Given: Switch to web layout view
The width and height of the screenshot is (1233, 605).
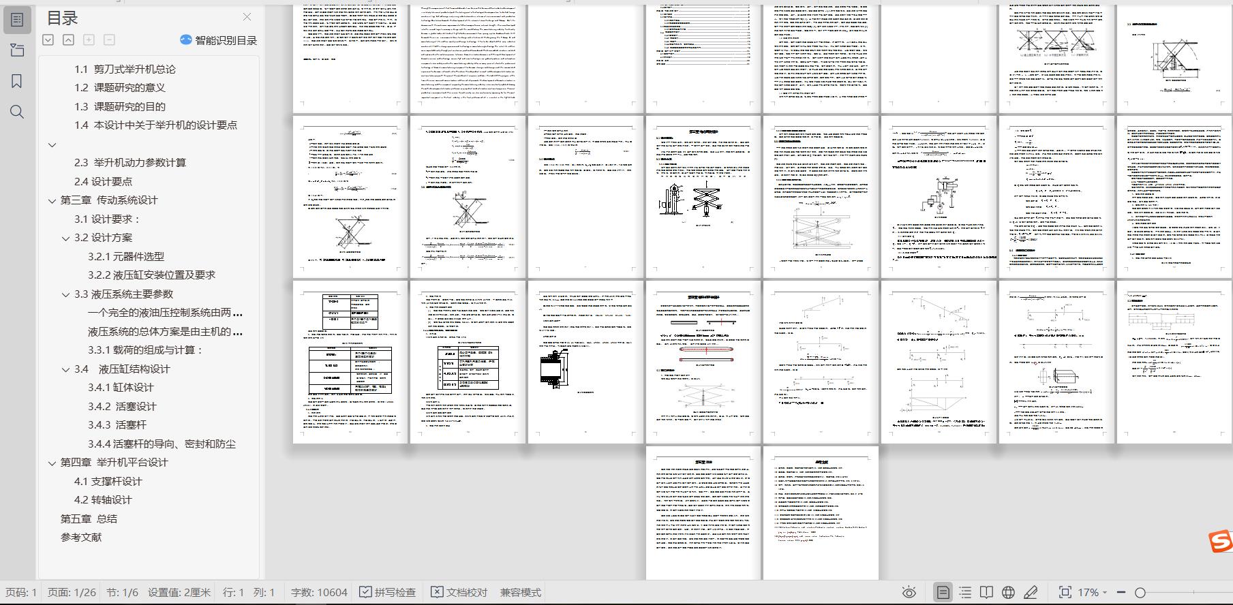Looking at the screenshot, I should click(1008, 592).
